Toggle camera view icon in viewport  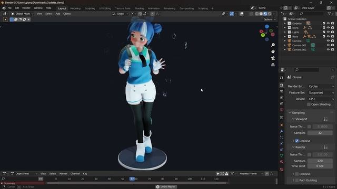273,58
